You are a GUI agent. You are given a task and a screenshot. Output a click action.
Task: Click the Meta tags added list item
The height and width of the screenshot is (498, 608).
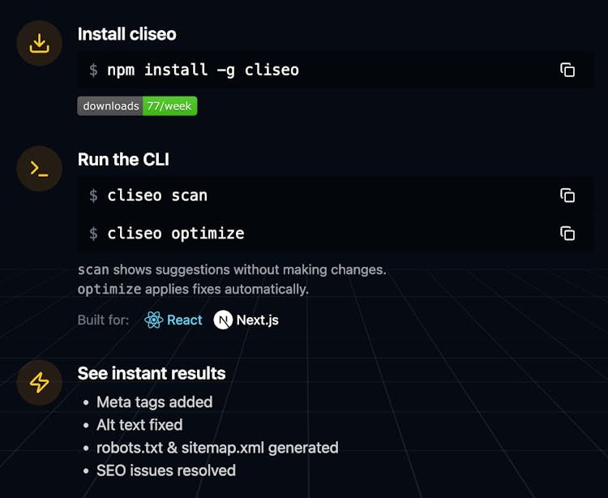pos(154,402)
